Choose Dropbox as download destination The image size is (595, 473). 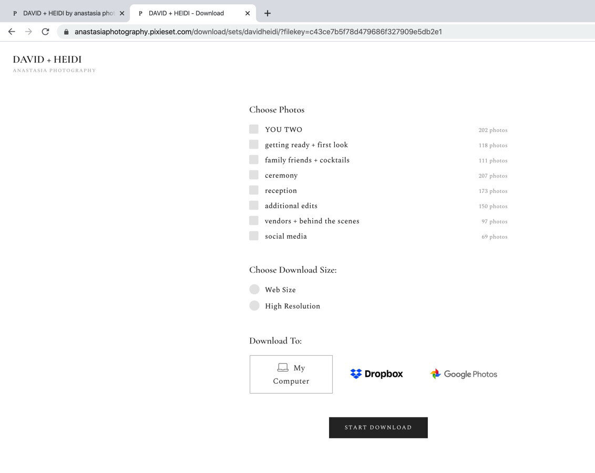coord(376,374)
